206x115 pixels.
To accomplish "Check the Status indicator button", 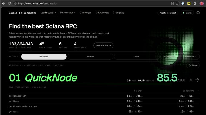I will (187, 13).
